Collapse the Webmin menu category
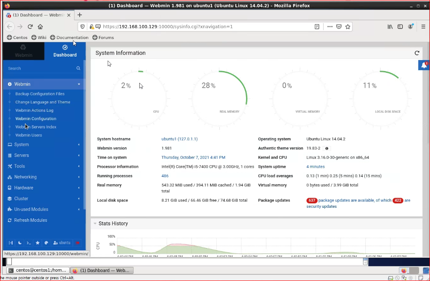The height and width of the screenshot is (281, 430). coord(44,84)
